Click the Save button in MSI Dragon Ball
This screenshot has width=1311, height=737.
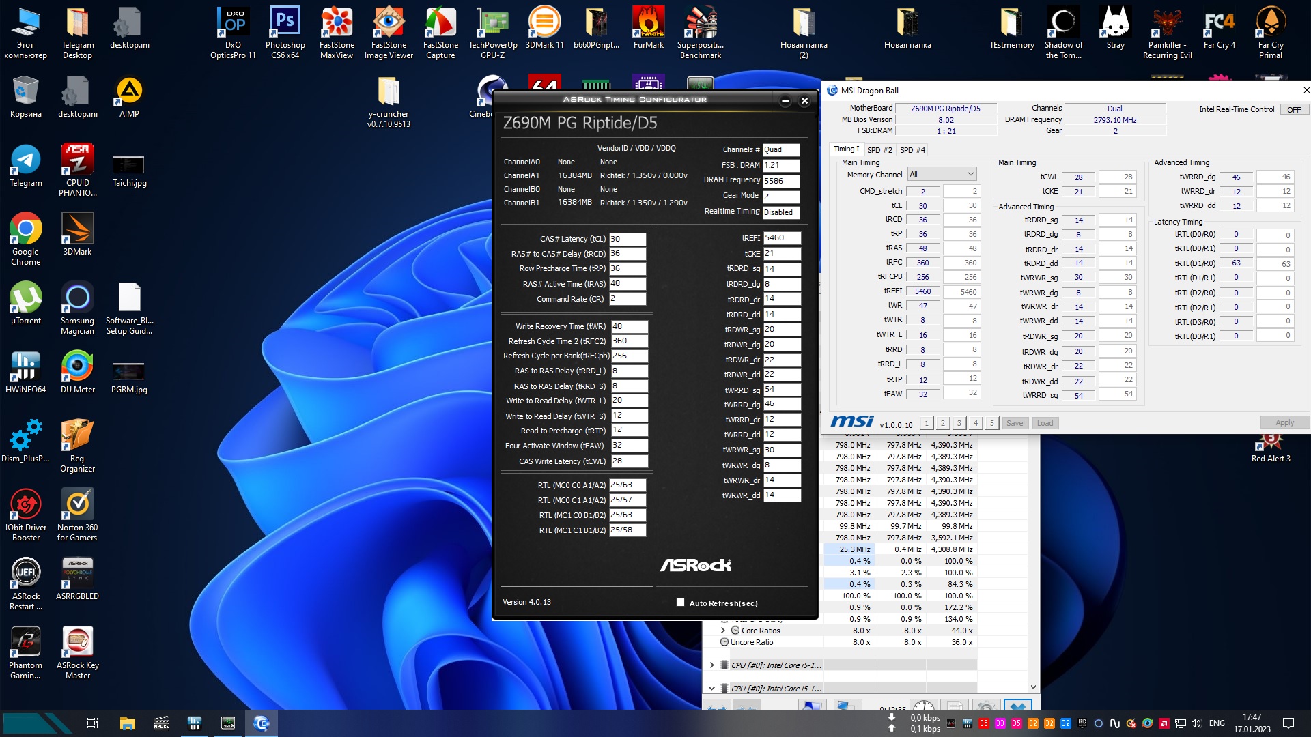coord(1015,423)
